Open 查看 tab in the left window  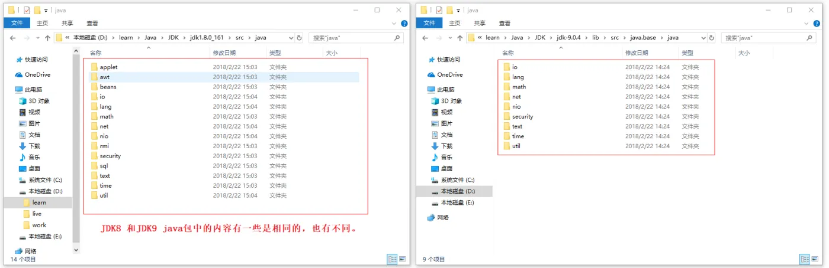click(92, 24)
